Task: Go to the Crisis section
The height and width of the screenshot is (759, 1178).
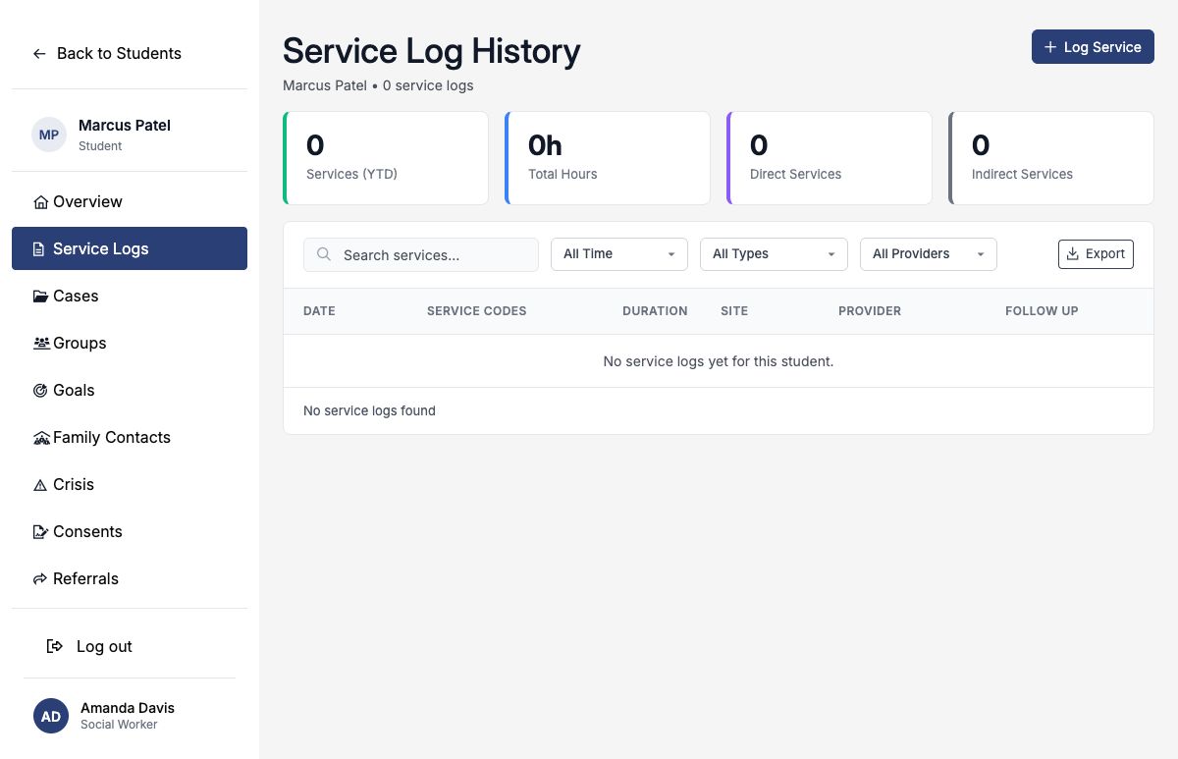Action: pyautogui.click(x=130, y=484)
